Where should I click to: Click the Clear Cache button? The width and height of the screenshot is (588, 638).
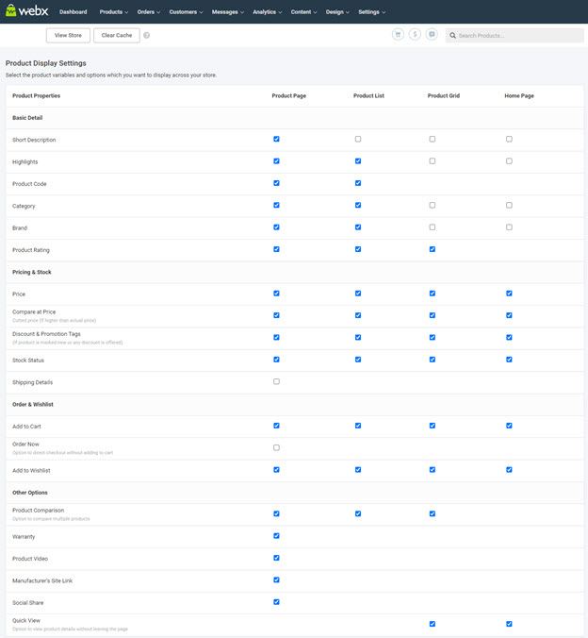pyautogui.click(x=117, y=36)
